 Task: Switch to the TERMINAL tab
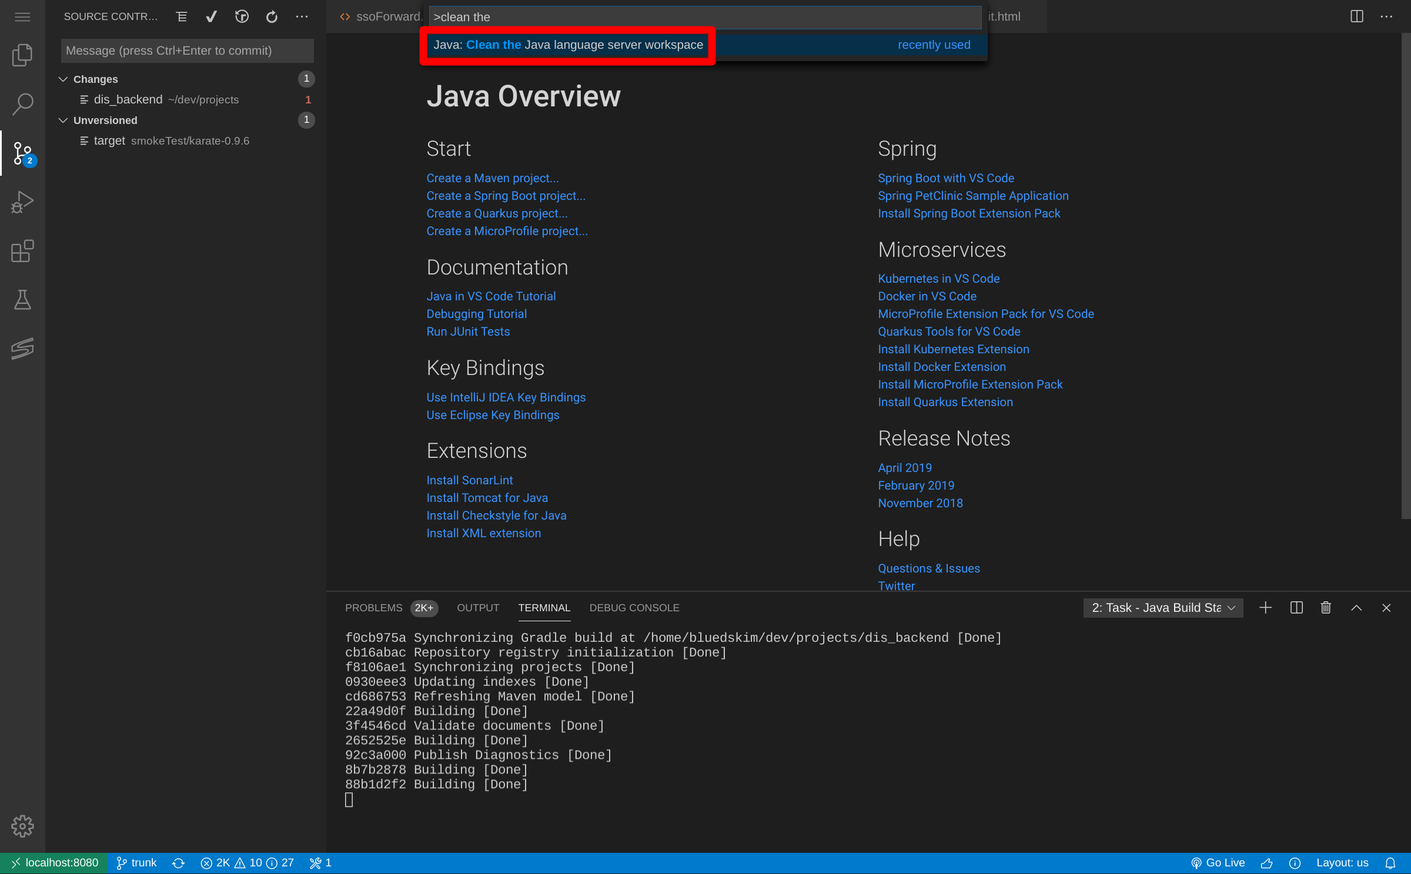point(544,608)
